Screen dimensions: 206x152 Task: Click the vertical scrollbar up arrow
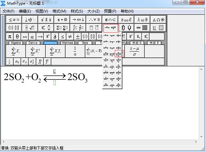click(x=201, y=69)
